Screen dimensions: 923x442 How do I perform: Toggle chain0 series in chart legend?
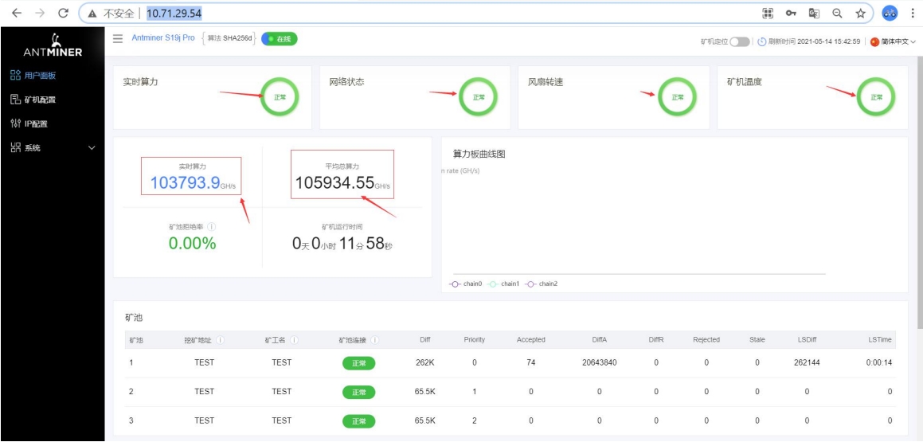pyautogui.click(x=465, y=284)
